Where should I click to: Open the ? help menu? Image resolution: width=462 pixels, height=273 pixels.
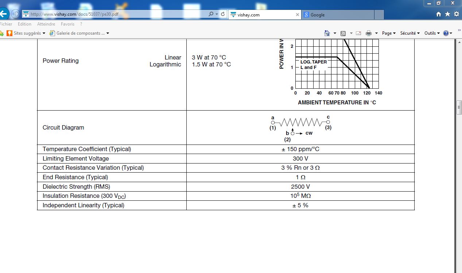coord(81,24)
